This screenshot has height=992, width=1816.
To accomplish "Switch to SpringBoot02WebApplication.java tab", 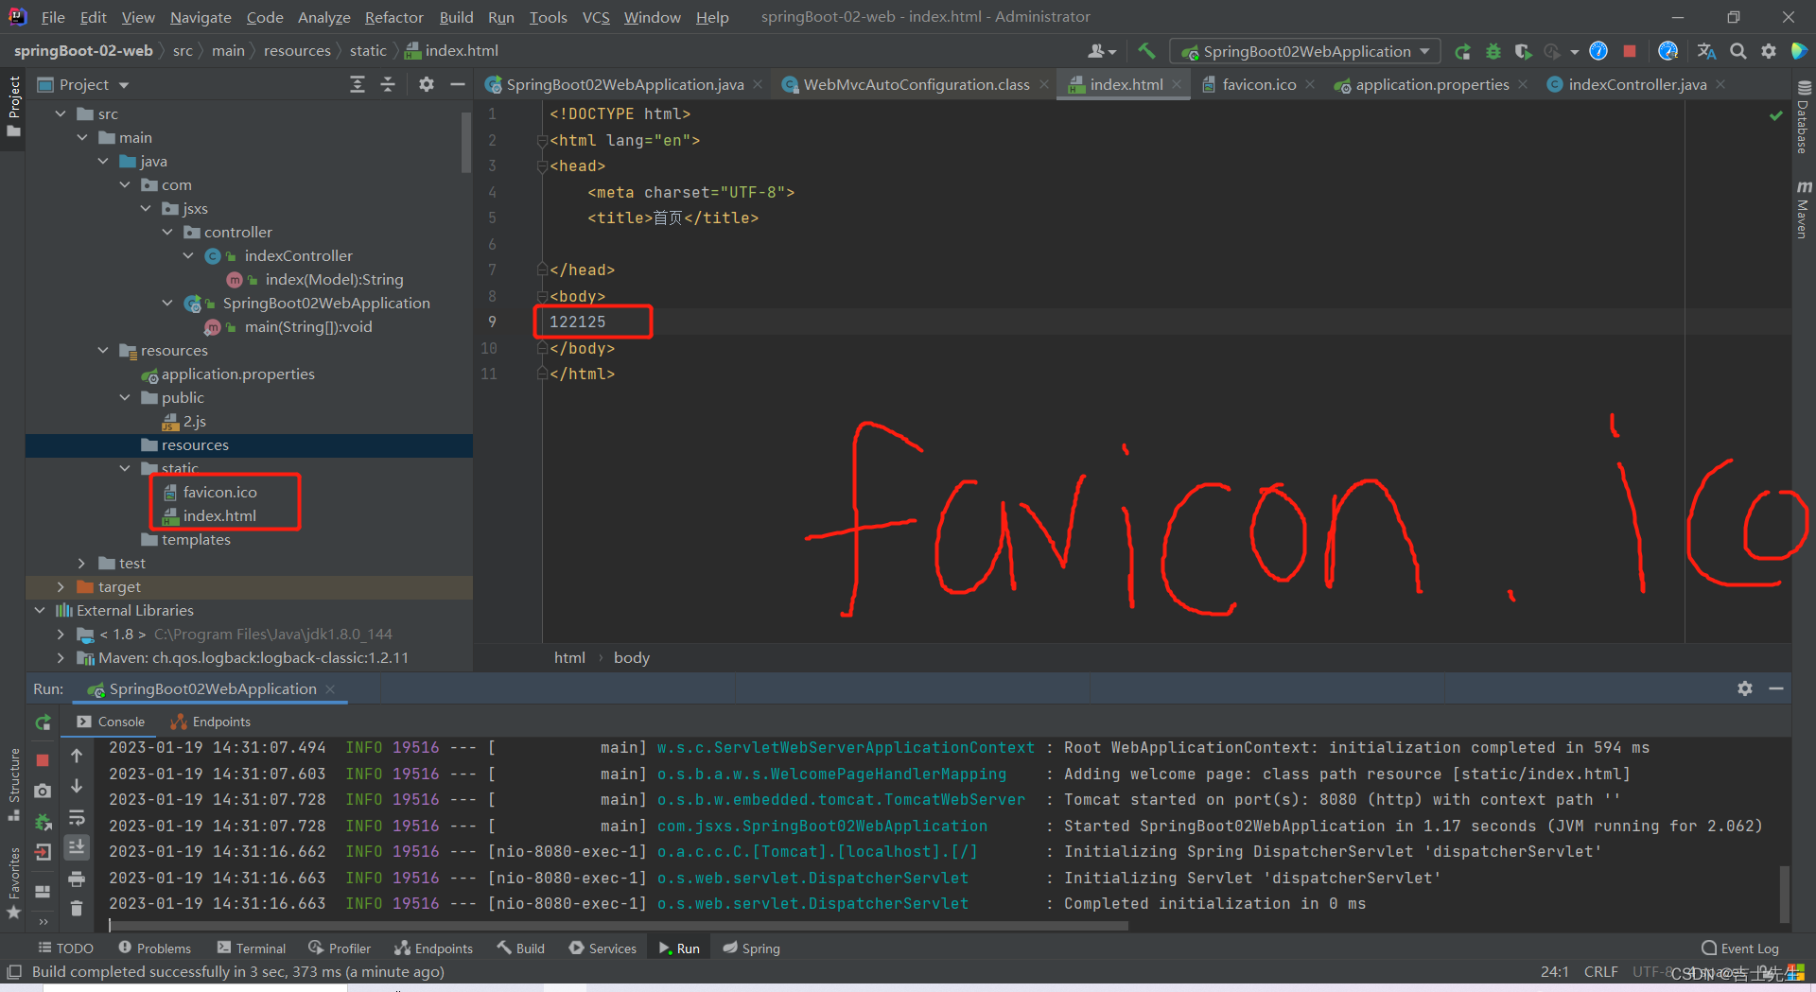I will (x=624, y=84).
